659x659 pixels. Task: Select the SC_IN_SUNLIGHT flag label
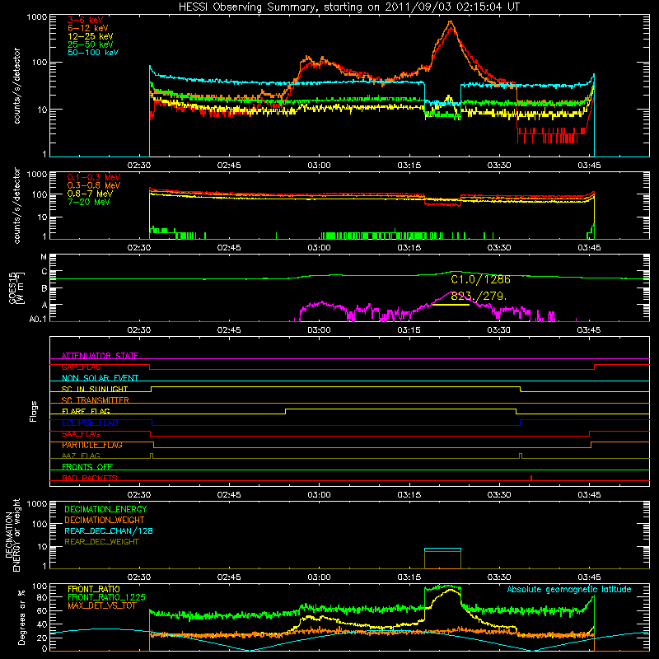[x=95, y=389]
